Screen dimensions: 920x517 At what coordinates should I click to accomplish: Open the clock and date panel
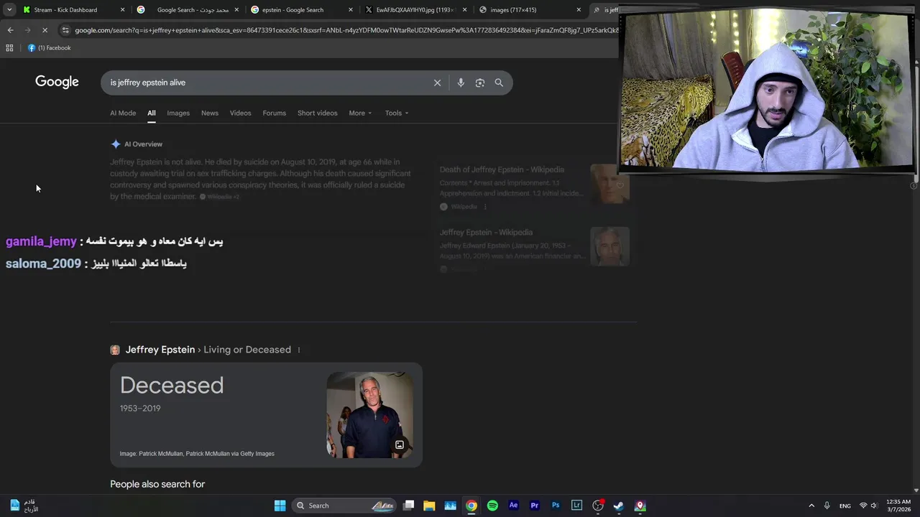pyautogui.click(x=898, y=506)
